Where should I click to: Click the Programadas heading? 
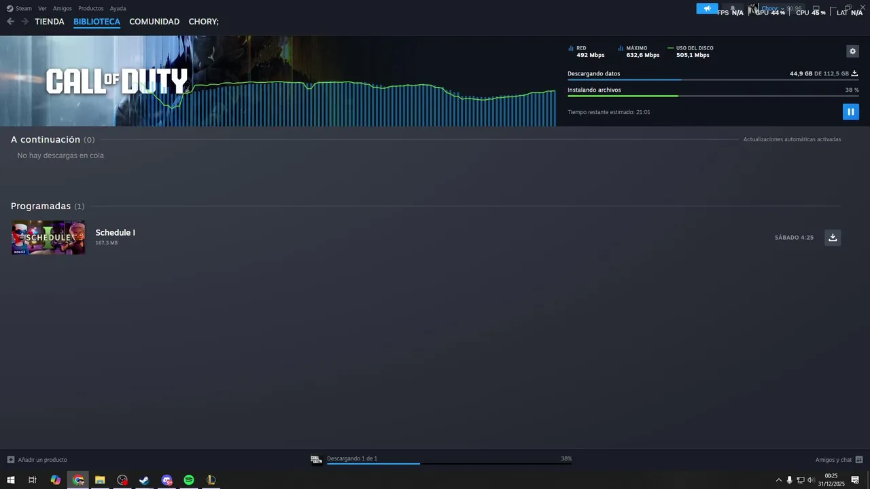(x=41, y=206)
